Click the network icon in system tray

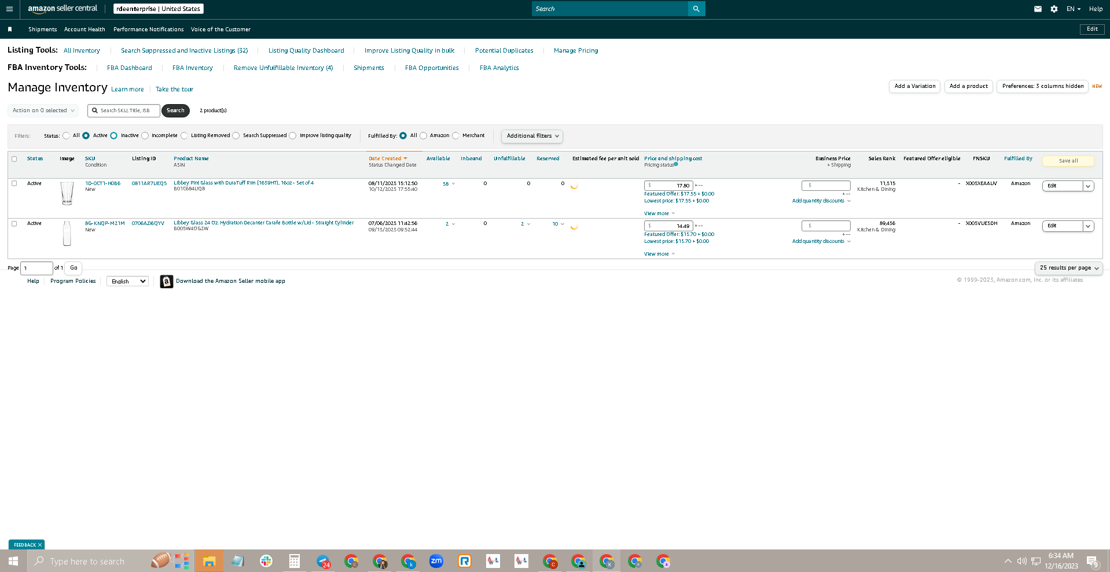click(1036, 561)
